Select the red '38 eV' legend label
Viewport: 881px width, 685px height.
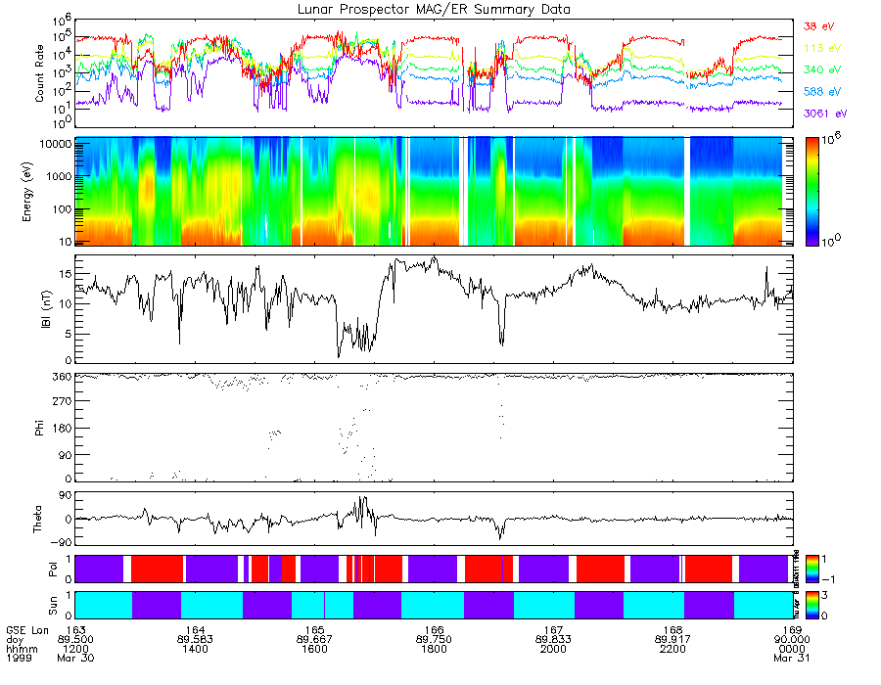pyautogui.click(x=818, y=26)
